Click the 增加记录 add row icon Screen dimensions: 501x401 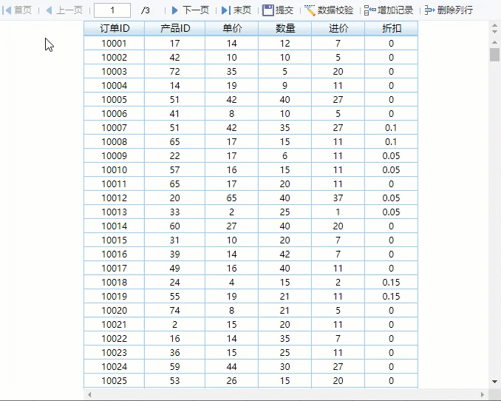click(369, 10)
